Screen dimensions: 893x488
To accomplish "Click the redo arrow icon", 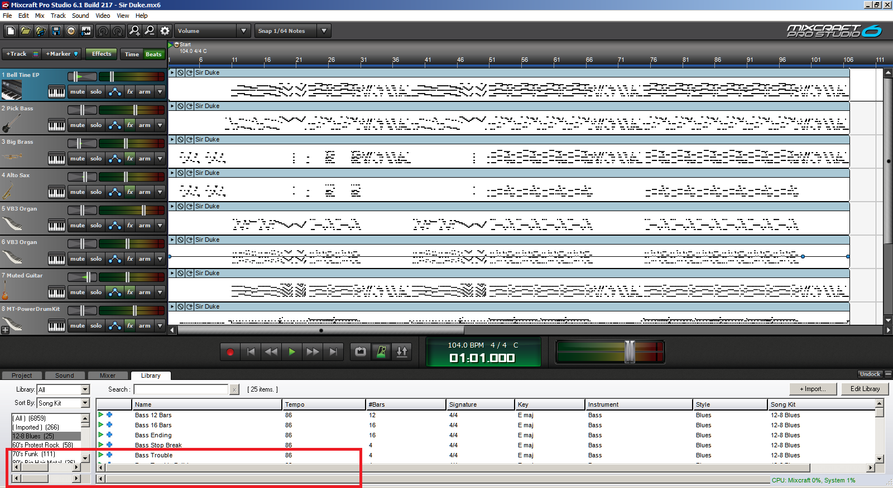I will [x=118, y=31].
